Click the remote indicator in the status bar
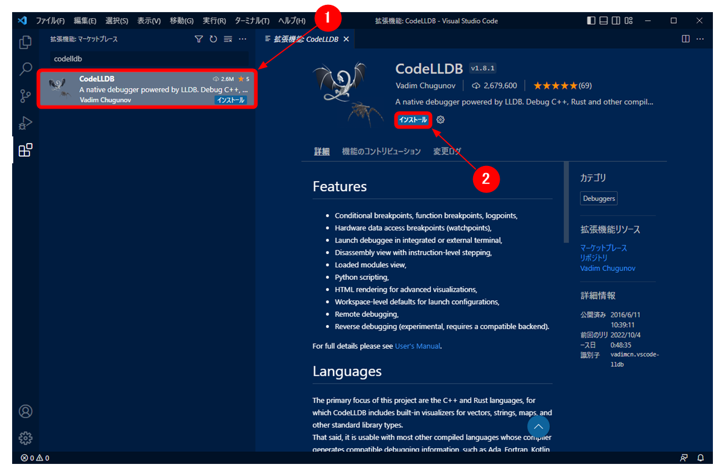 [x=683, y=458]
